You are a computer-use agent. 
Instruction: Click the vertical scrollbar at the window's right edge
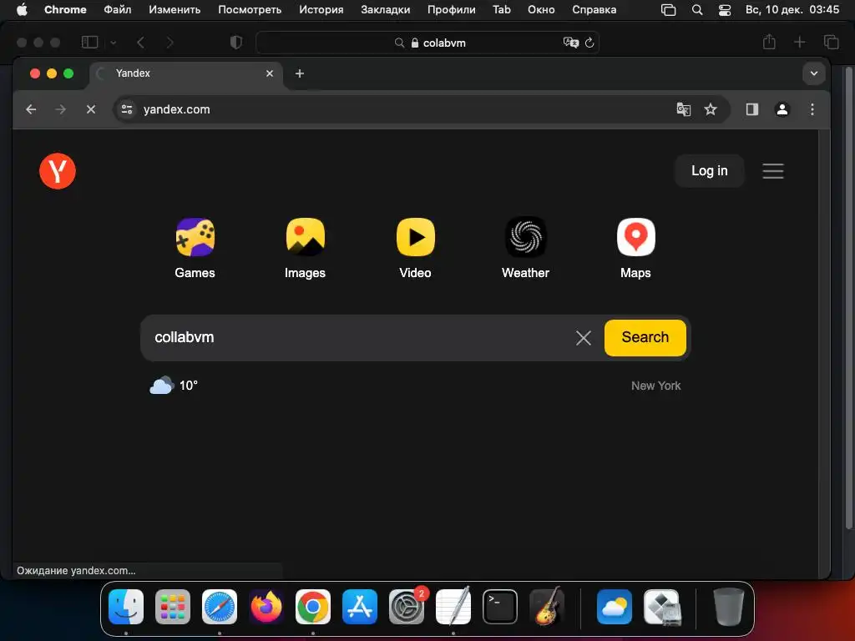click(x=849, y=297)
